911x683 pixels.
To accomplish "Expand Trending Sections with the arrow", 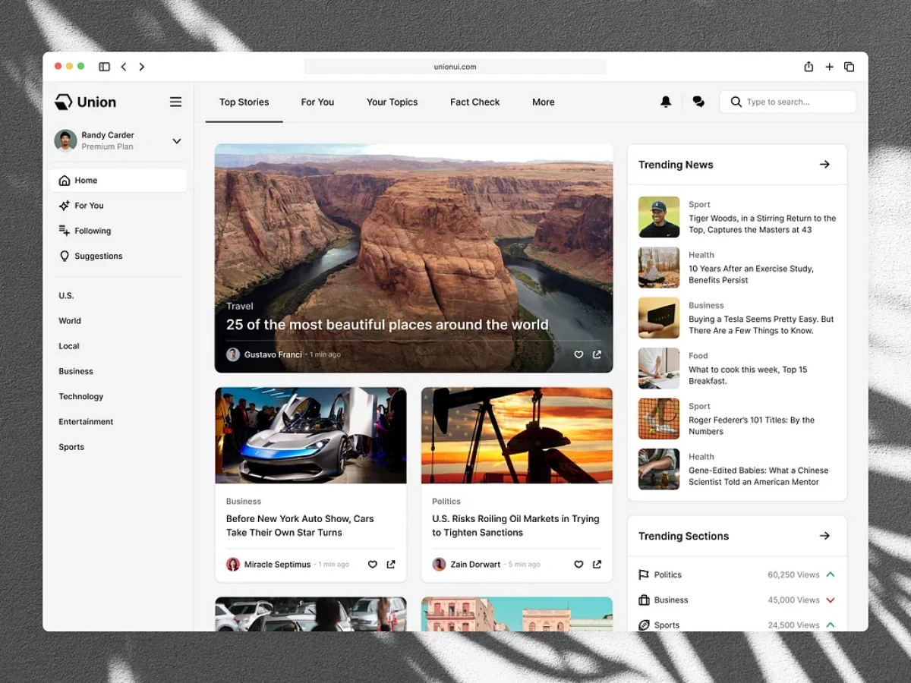I will [x=824, y=536].
